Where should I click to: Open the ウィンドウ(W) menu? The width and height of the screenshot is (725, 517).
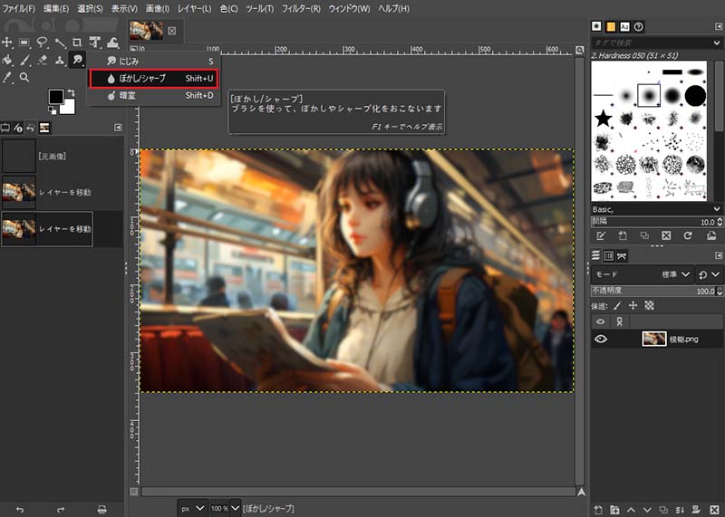pyautogui.click(x=349, y=8)
